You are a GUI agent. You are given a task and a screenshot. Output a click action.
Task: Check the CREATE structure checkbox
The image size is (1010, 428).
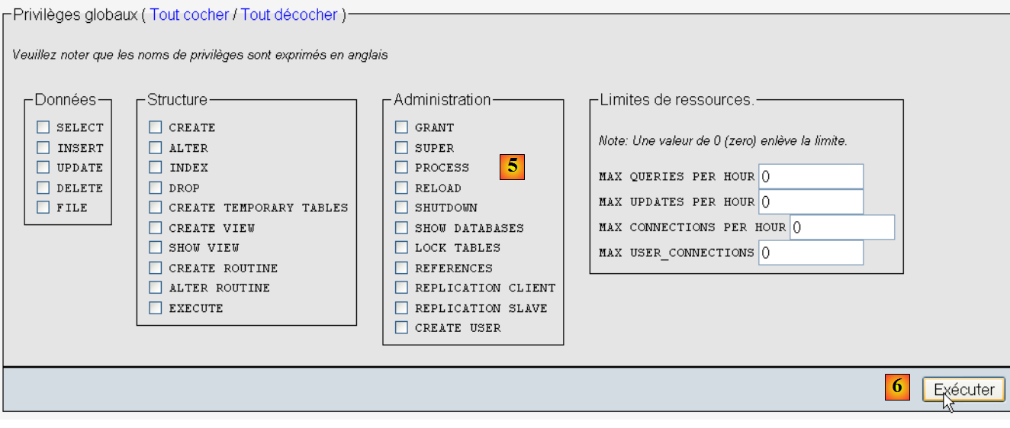(x=156, y=127)
